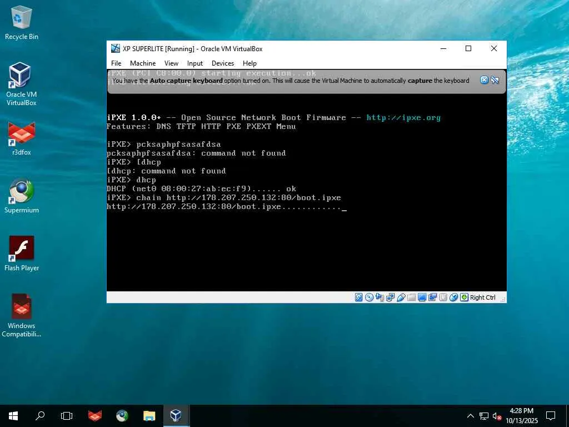Click the hard disk activity status icon
Screen dimensions: 569x427
[x=358, y=297]
